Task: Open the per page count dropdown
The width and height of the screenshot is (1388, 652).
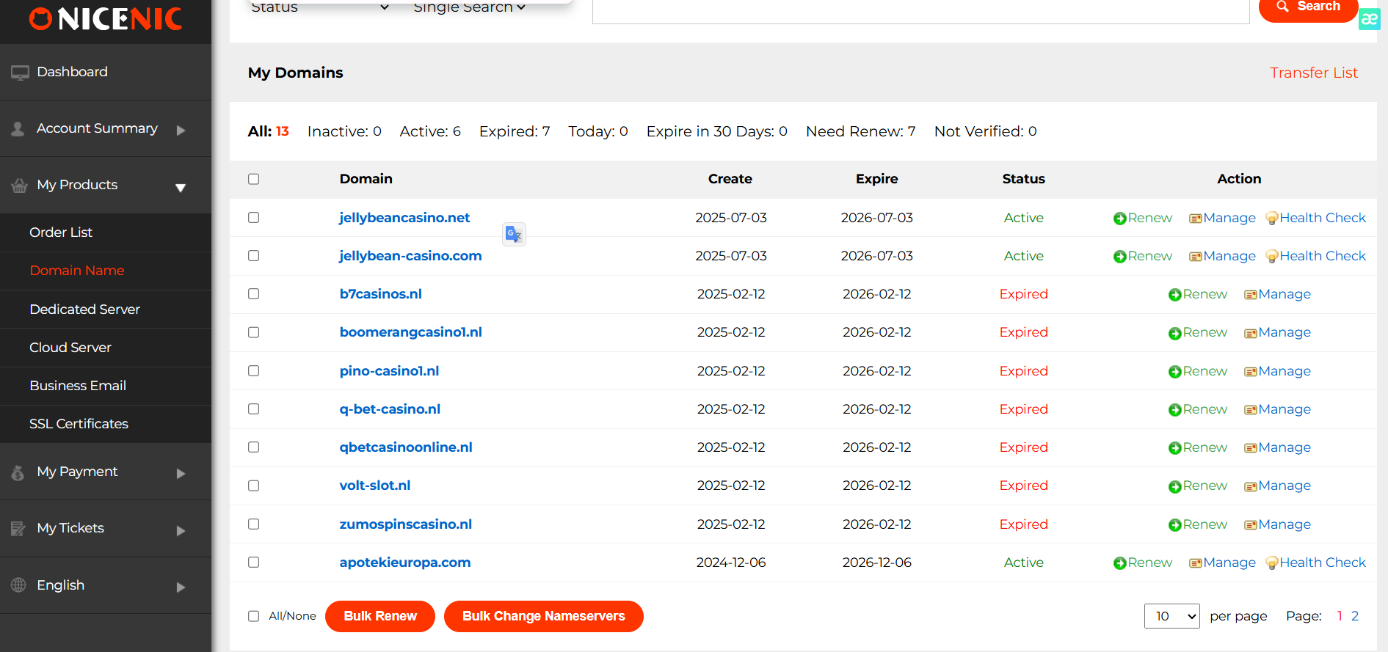Action: pos(1172,616)
